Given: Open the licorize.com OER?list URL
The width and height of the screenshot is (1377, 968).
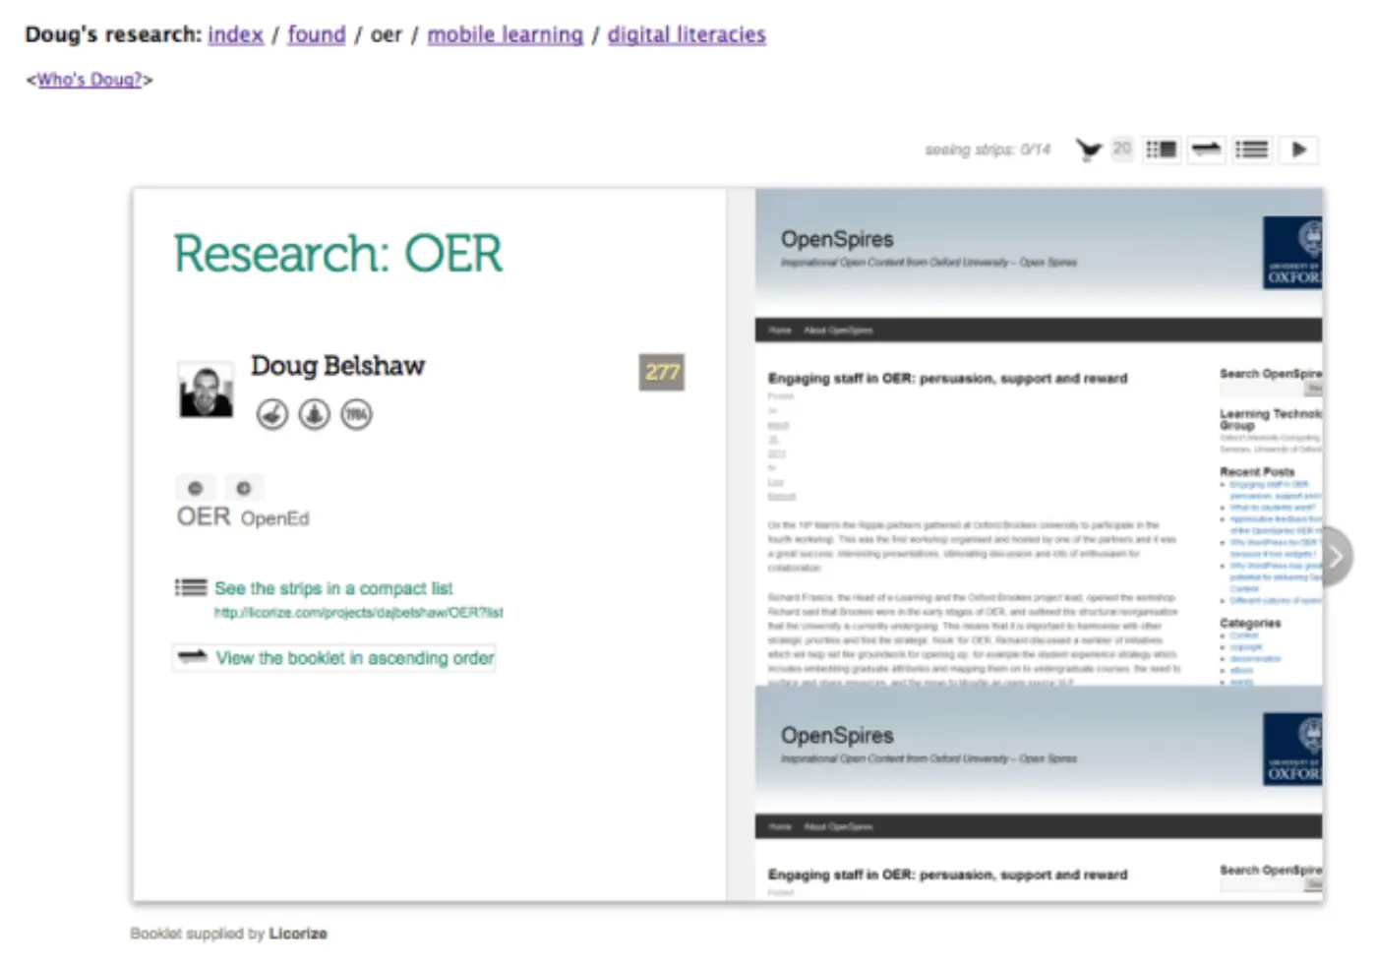Looking at the screenshot, I should [358, 612].
